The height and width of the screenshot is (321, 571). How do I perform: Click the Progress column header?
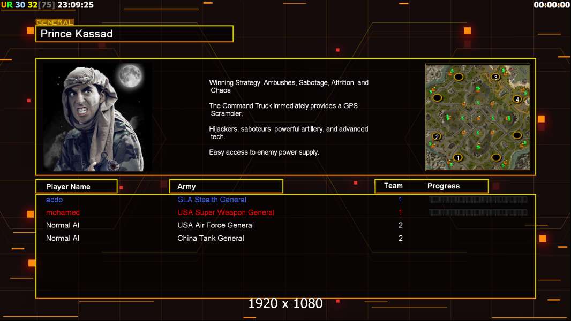443,186
